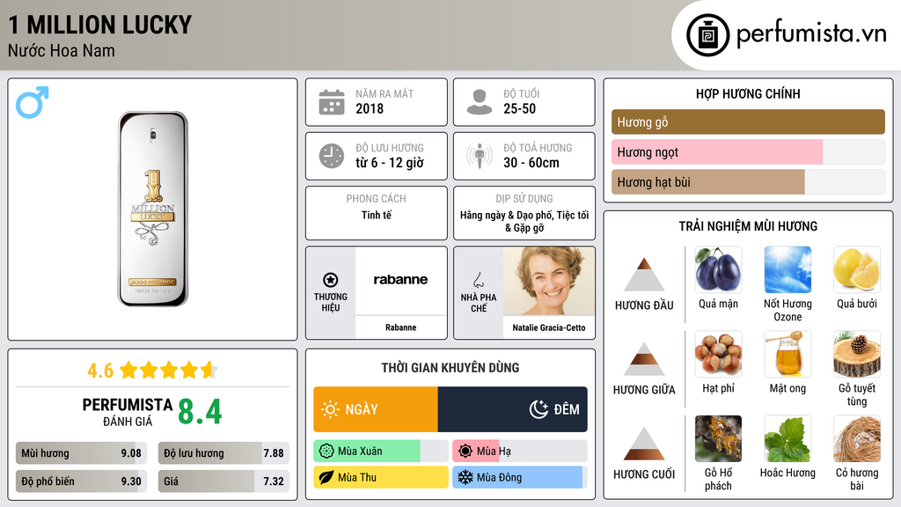Open the Gỗ Hổ phách note image
This screenshot has height=507, width=901.
click(718, 438)
